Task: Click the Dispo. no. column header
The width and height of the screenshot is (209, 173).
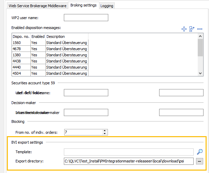Action: [20, 37]
